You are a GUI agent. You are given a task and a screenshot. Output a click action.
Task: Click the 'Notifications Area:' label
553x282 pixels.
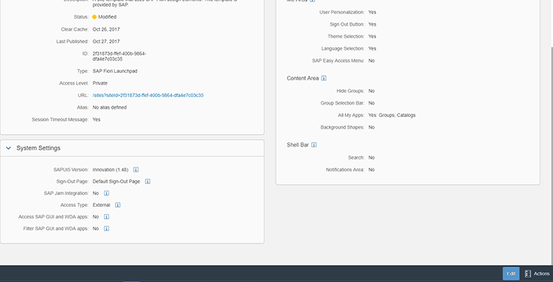(345, 169)
